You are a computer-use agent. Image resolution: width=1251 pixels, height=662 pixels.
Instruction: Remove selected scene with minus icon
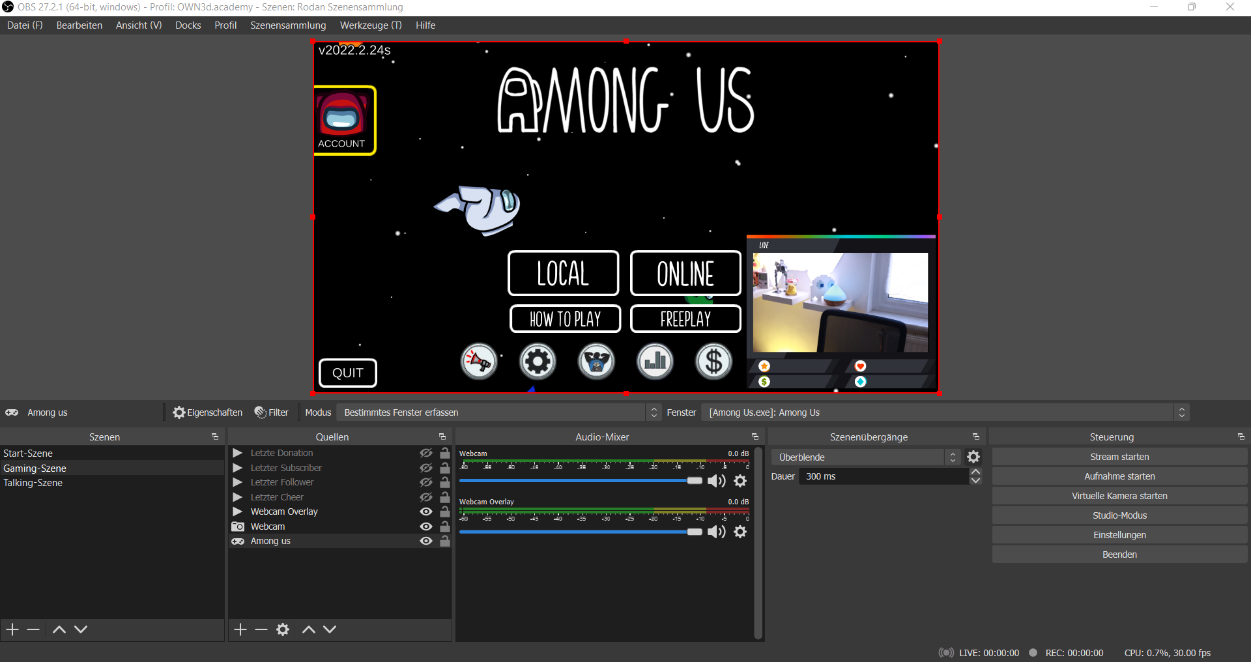coord(33,629)
